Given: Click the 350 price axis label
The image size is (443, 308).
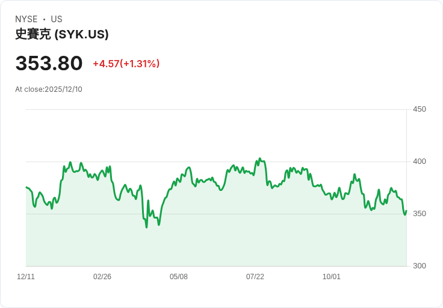Looking at the screenshot, I should pyautogui.click(x=420, y=214).
